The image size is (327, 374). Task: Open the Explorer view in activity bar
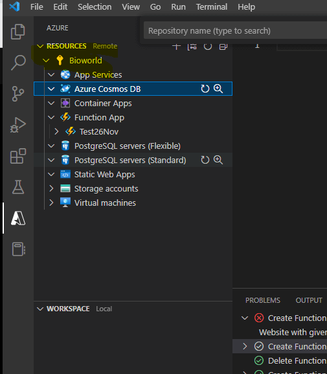point(18,32)
